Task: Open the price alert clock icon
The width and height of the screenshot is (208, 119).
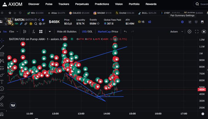Action: 196,22
